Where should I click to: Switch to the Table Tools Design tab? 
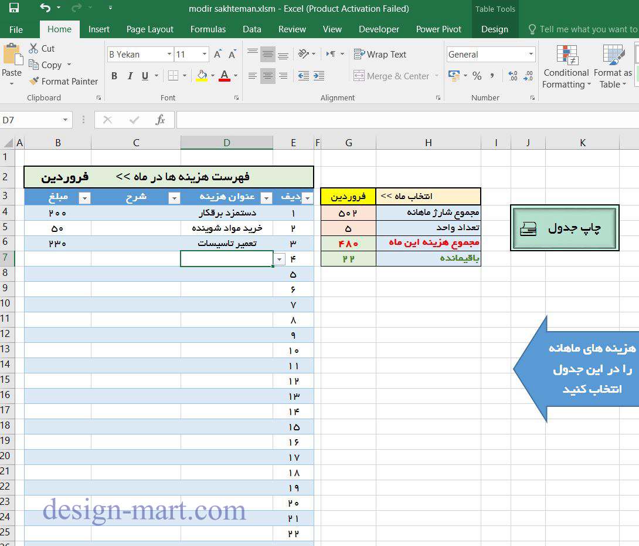(x=495, y=29)
